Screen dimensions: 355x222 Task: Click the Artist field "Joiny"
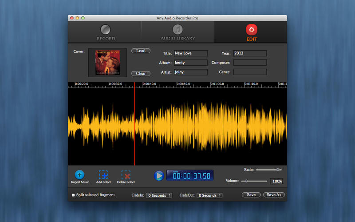pos(191,72)
